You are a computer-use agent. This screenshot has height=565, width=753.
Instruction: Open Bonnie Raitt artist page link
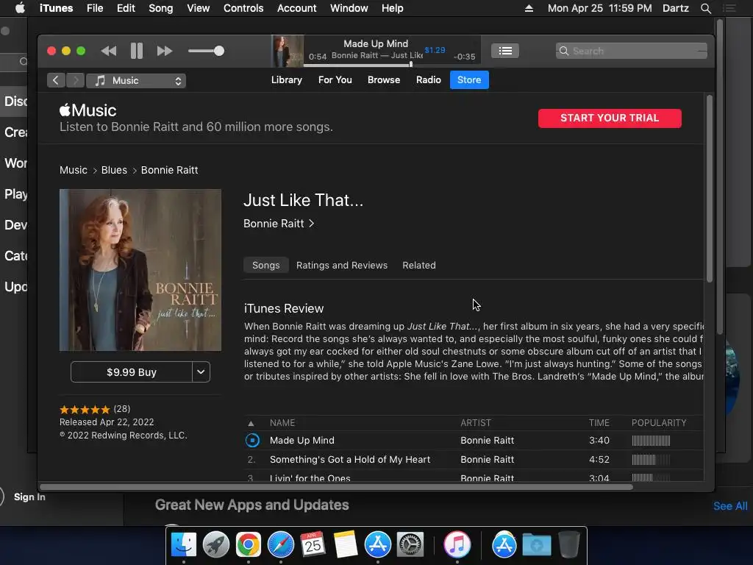point(279,224)
